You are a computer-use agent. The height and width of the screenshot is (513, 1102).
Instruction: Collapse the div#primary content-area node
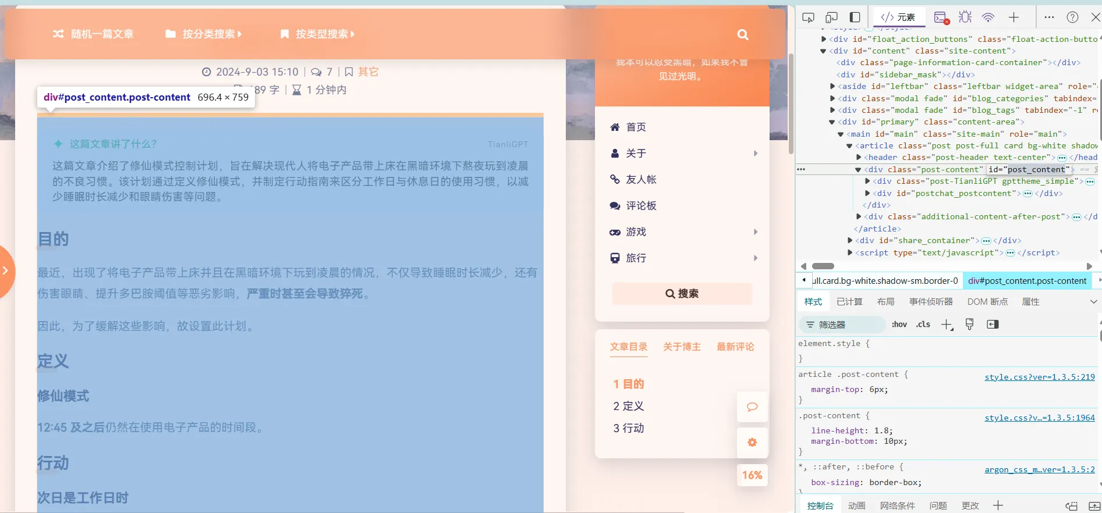pos(832,122)
